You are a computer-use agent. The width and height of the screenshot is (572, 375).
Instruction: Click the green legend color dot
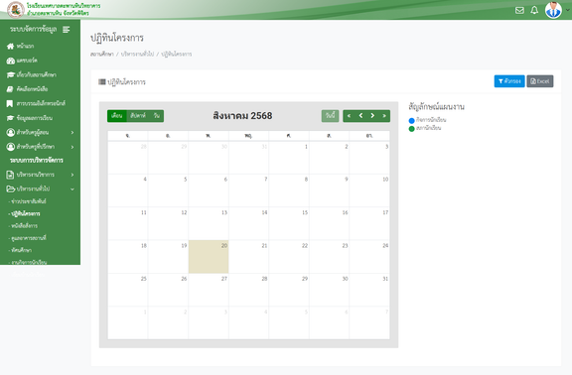click(411, 129)
